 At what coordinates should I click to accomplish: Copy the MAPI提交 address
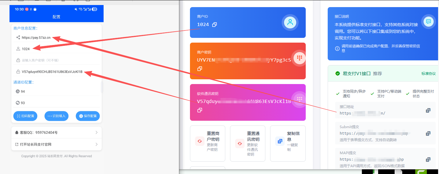tap(428, 159)
